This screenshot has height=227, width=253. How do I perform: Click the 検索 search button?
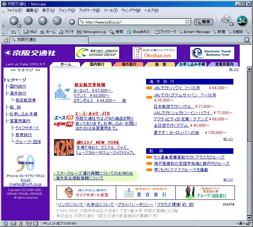tap(203, 22)
